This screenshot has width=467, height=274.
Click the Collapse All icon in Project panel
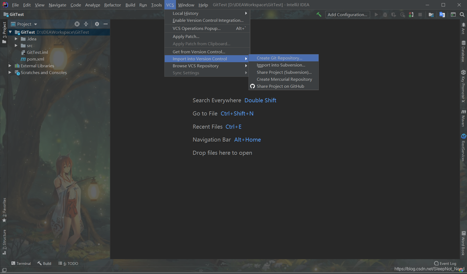pyautogui.click(x=86, y=24)
